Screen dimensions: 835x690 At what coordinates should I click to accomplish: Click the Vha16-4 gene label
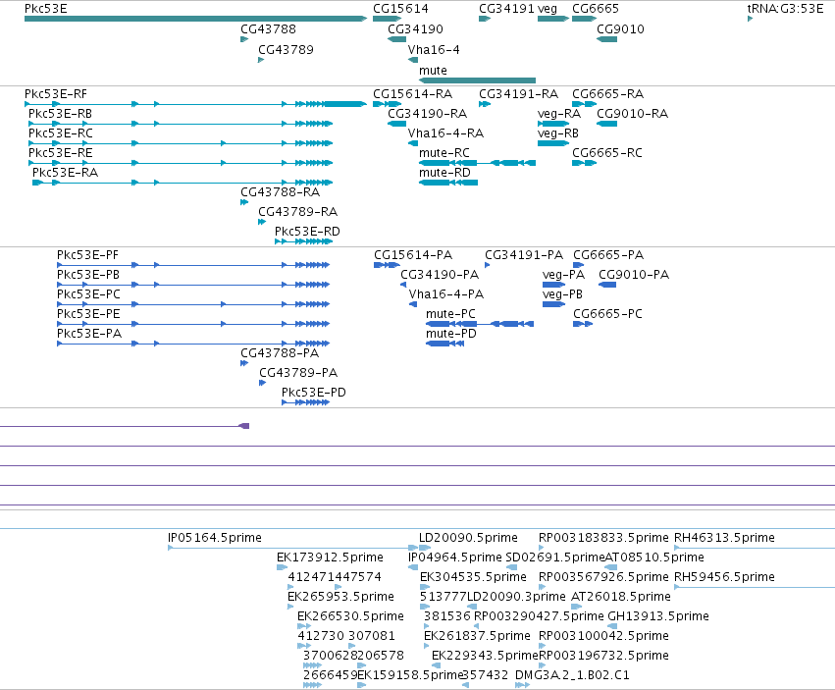tap(434, 50)
